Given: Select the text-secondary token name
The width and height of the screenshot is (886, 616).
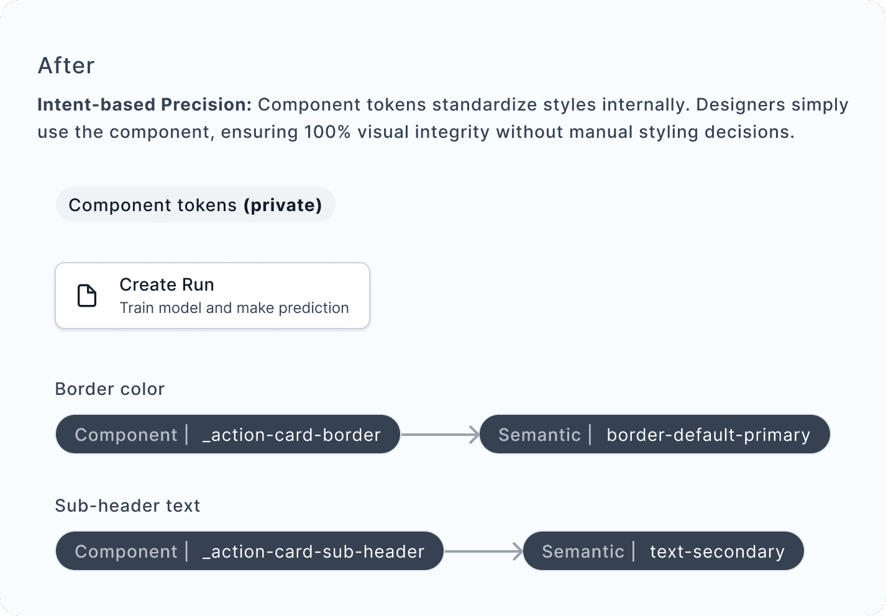Looking at the screenshot, I should (717, 551).
